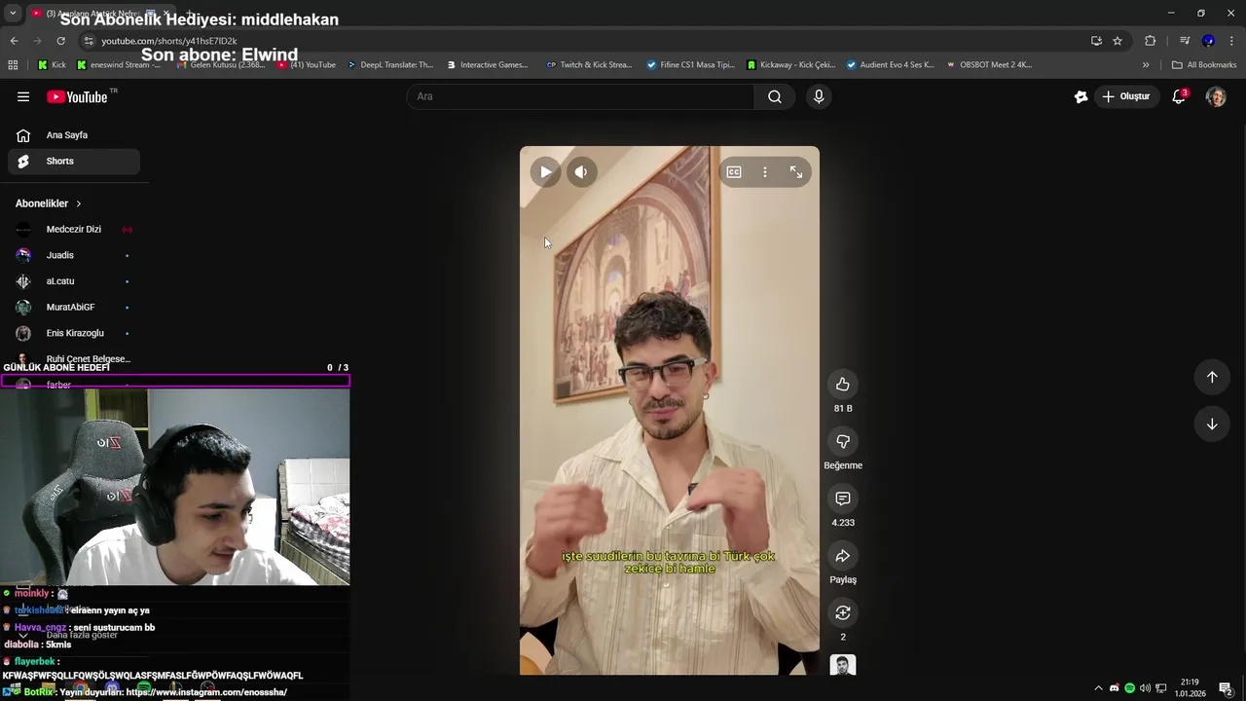Open the Enis Kirazoglu subscription

coord(74,333)
